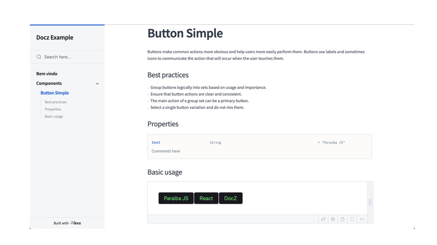Open the playground in CodeSandbox
The image size is (437, 245).
coord(333,219)
